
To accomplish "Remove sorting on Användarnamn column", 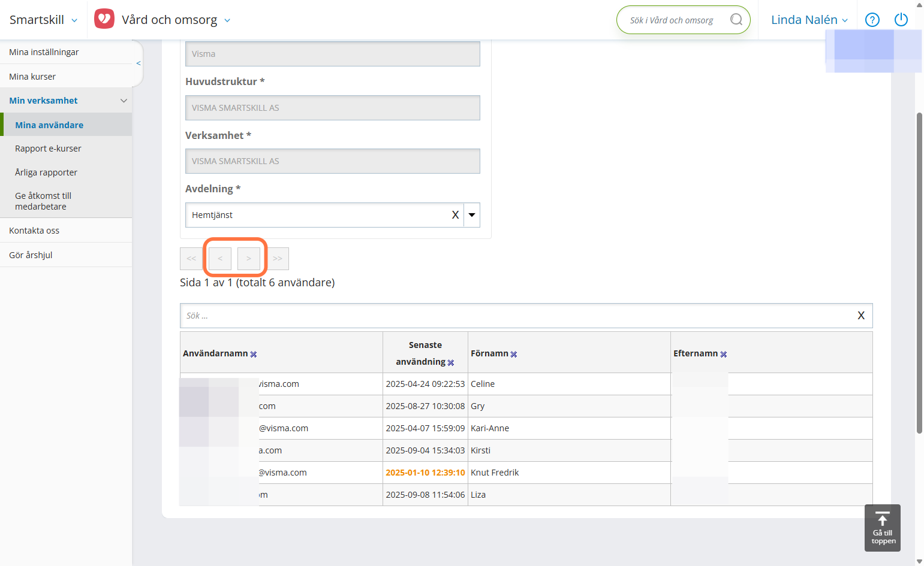I will [x=254, y=354].
